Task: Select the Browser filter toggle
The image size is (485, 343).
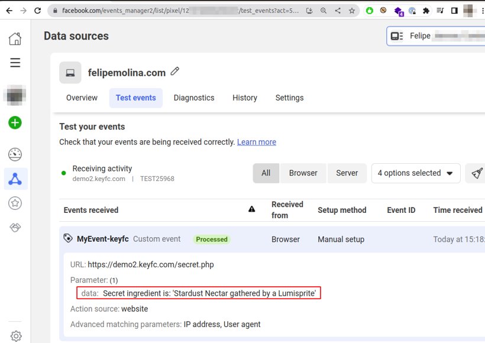Action: (303, 173)
